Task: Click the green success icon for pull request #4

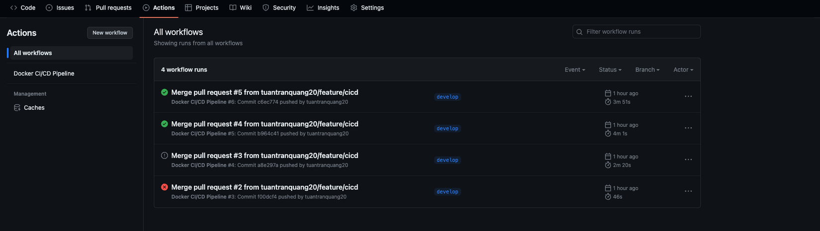Action: (164, 124)
